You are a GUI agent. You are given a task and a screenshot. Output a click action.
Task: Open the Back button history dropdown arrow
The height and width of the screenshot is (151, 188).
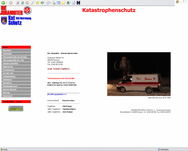tap(7, 3)
